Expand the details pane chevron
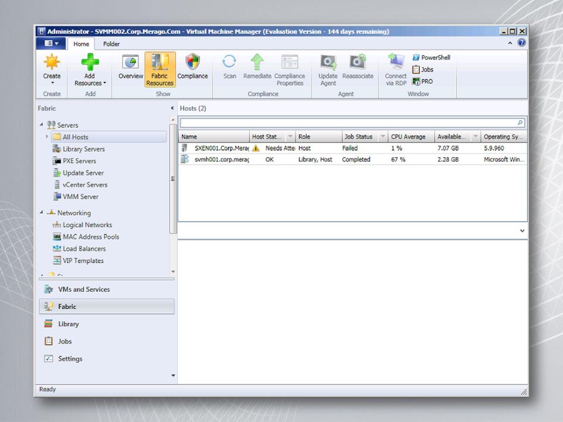Screen dimensions: 563x422 pos(522,231)
